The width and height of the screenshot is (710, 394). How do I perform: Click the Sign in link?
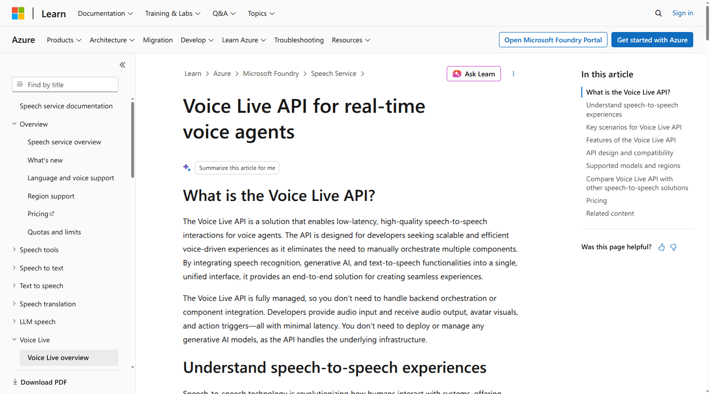[x=682, y=13]
